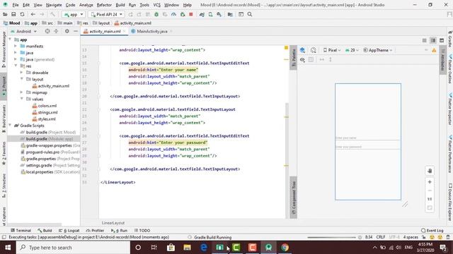Stop the running build with red square
453x254 pixels.
(191, 14)
